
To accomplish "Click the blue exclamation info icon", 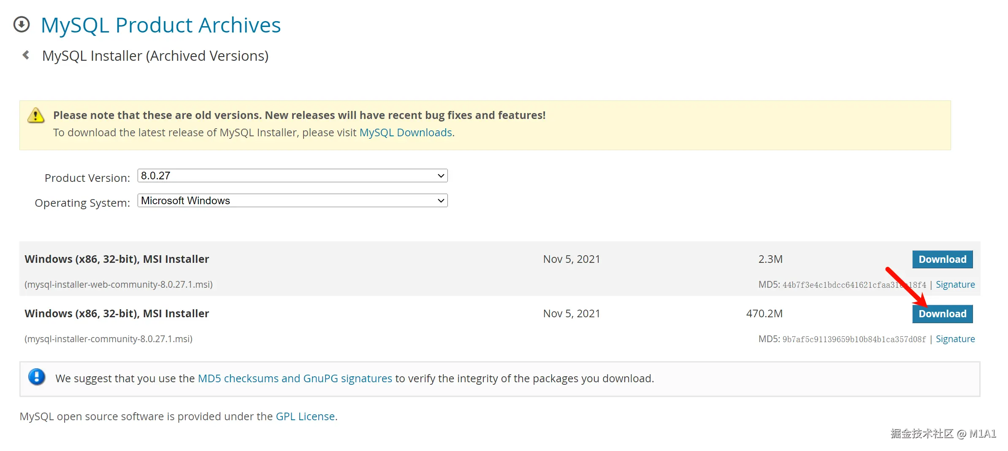I will pyautogui.click(x=37, y=377).
